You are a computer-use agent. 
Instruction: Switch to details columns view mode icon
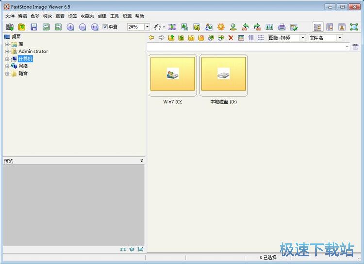coord(251,38)
